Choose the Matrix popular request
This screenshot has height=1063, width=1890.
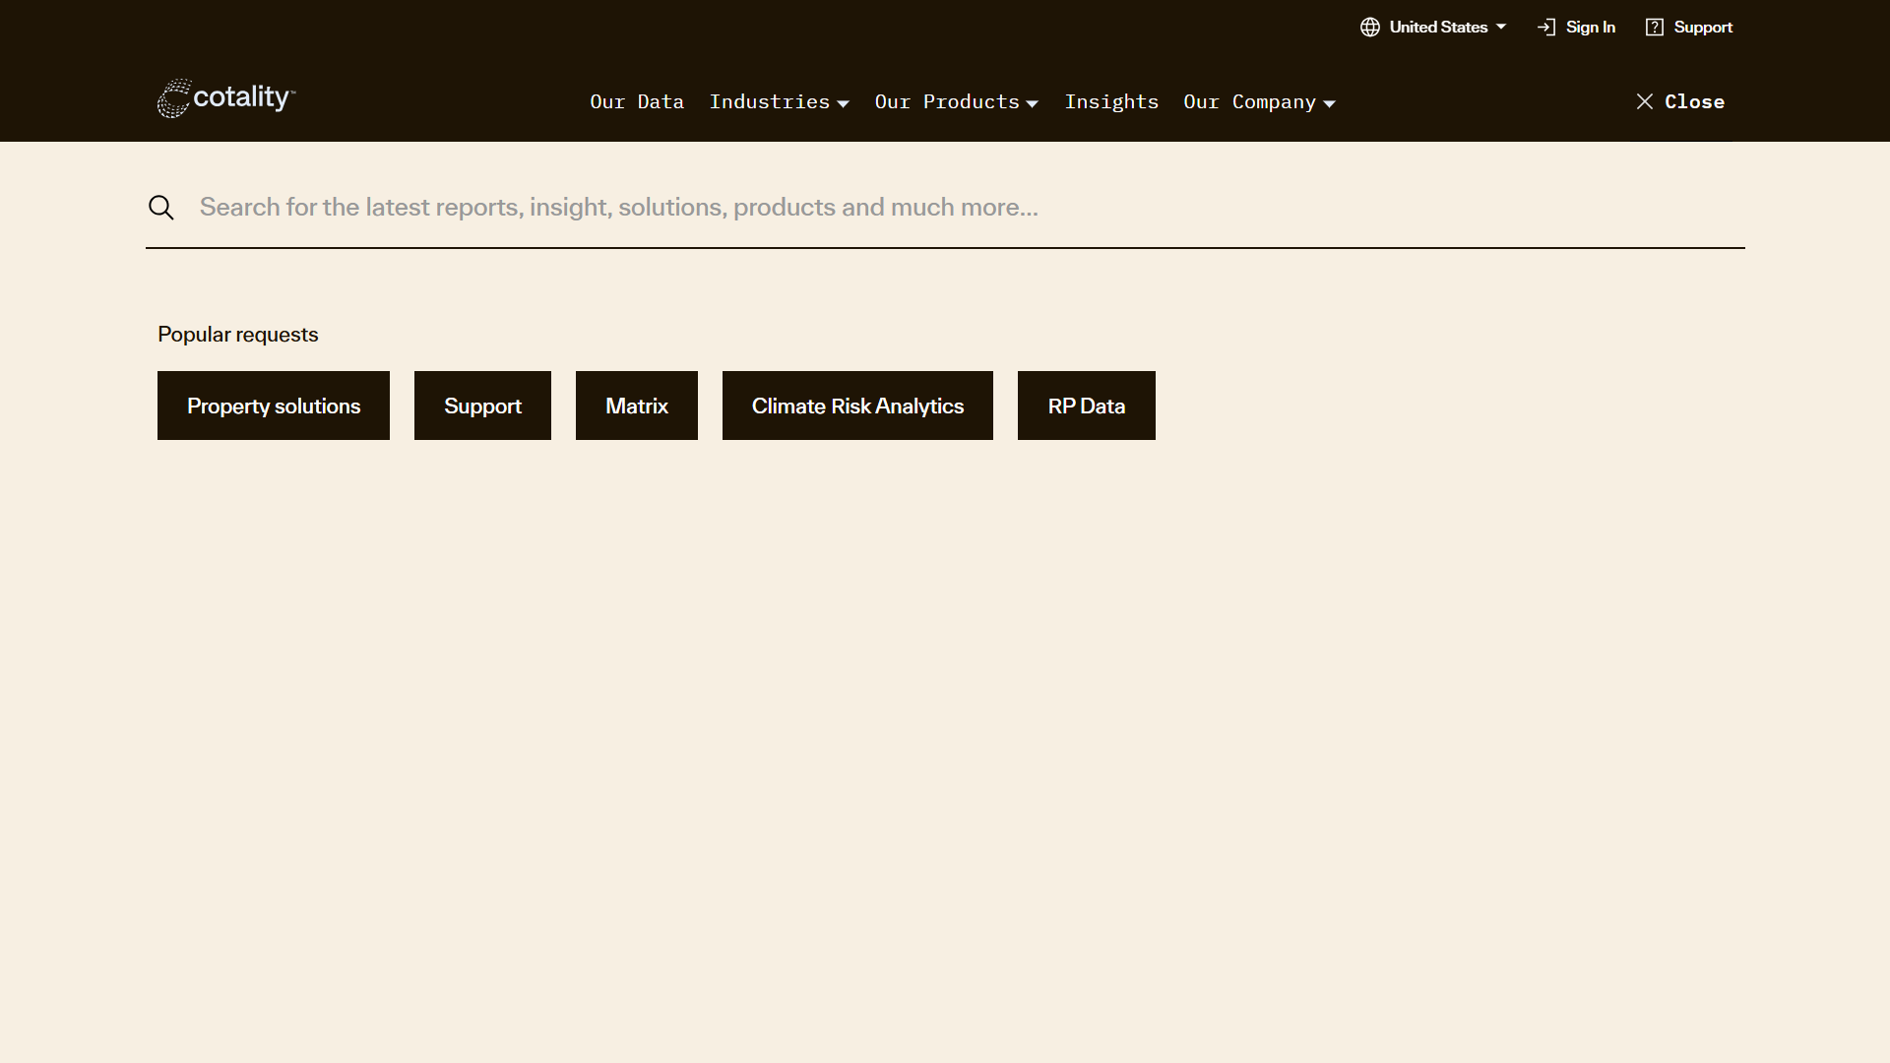636,405
